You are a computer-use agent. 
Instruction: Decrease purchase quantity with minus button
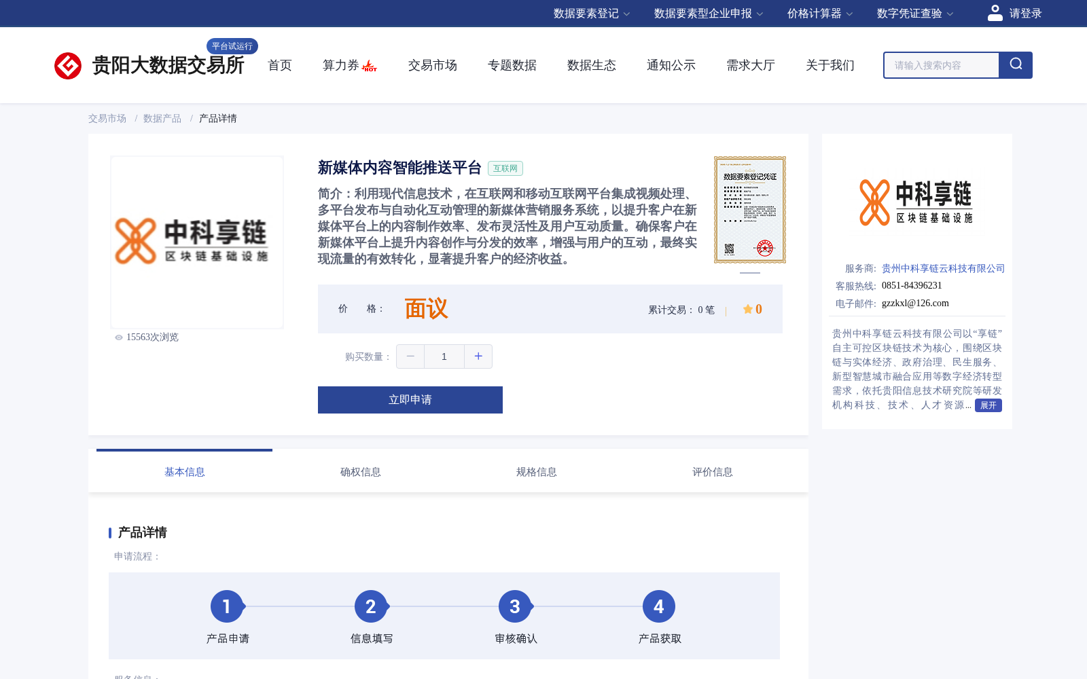410,356
